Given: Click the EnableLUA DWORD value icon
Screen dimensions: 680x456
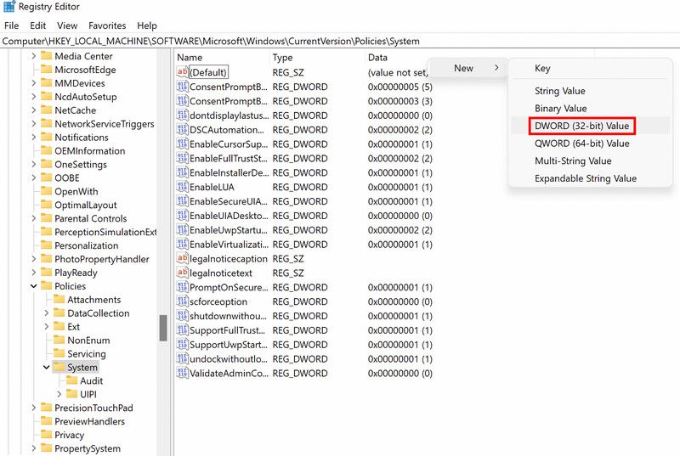Looking at the screenshot, I should coord(182,187).
